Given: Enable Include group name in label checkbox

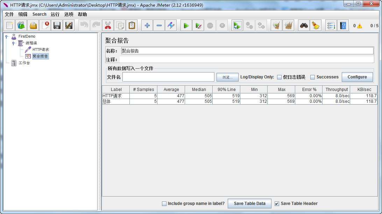Looking at the screenshot, I should (164, 204).
